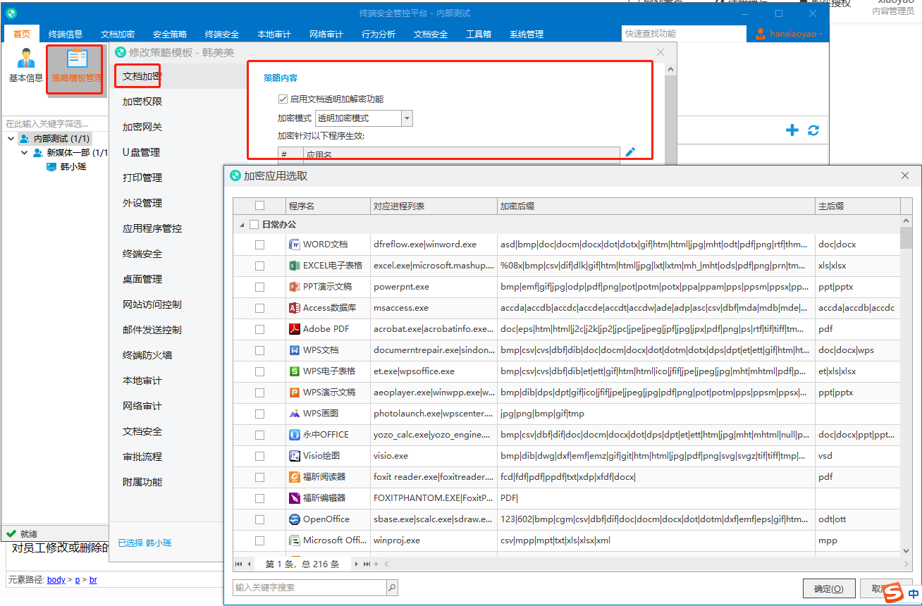Screen dimensions: 922x606
Task: Switch to the 文档加密 ribbon tab
Action: point(118,34)
